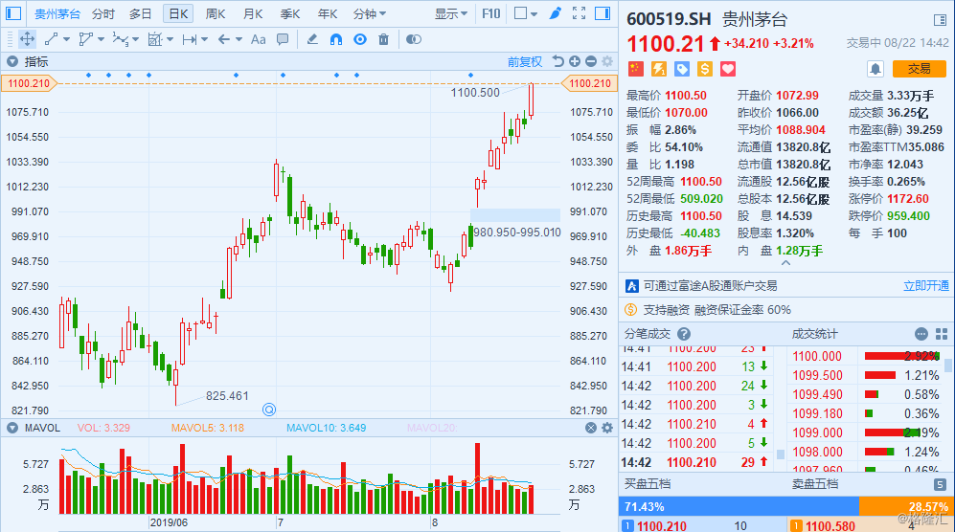Screen dimensions: 955x532
Task: Toggle the left sidebar panel icon
Action: click(12, 13)
